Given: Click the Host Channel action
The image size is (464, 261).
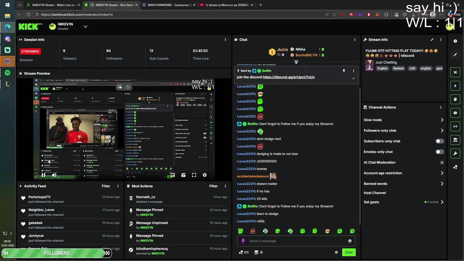Looking at the screenshot, I should point(375,193).
